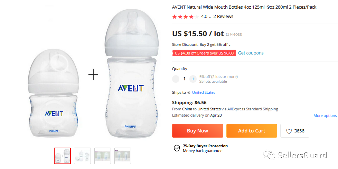Change the United States shipping destination
The height and width of the screenshot is (169, 338).
click(x=204, y=92)
